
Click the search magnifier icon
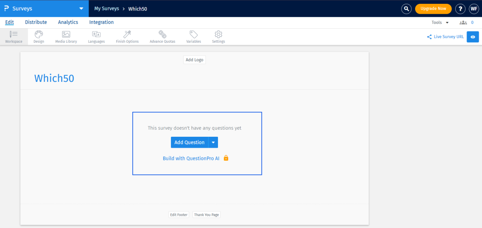(x=406, y=8)
